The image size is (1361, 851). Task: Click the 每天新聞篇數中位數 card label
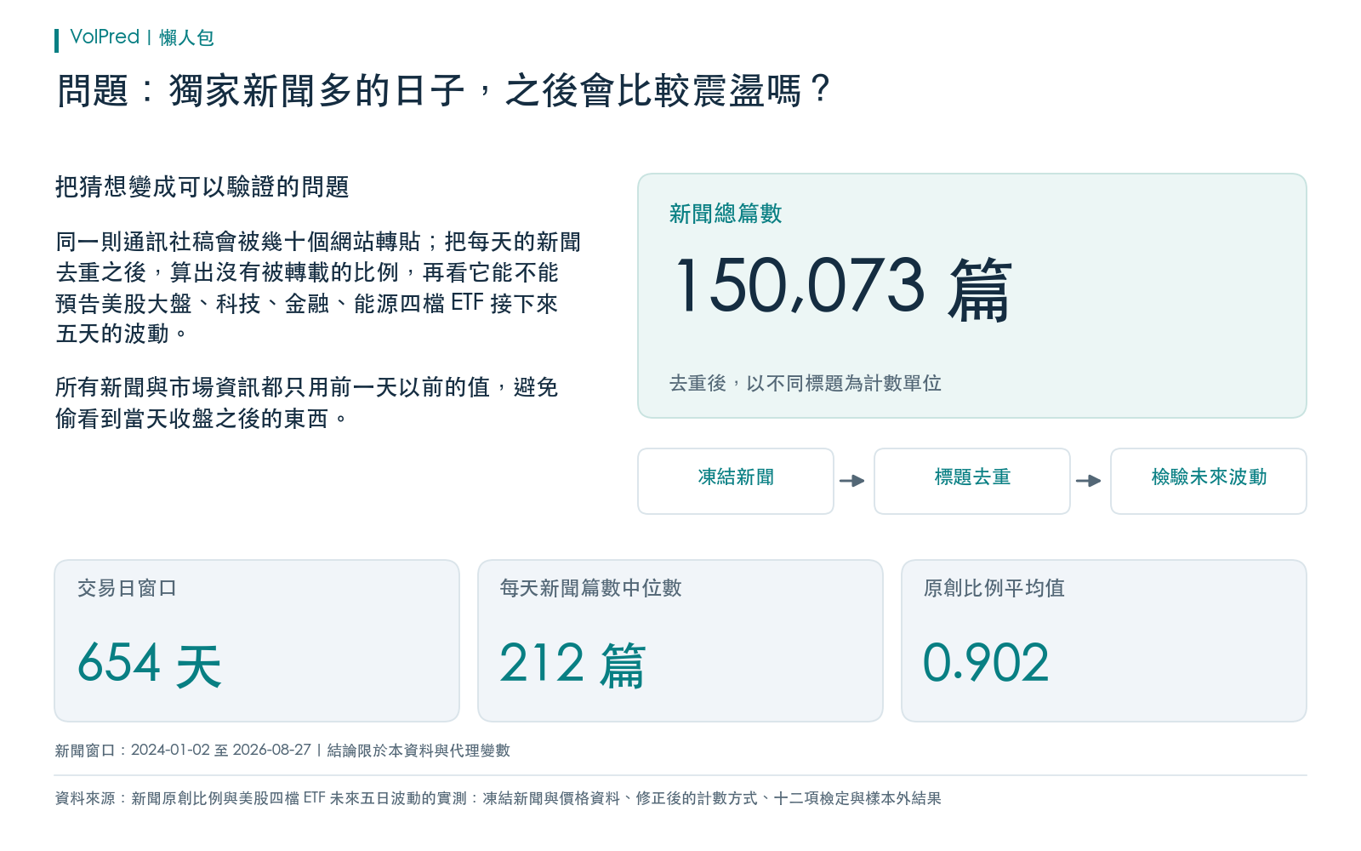[x=591, y=588]
